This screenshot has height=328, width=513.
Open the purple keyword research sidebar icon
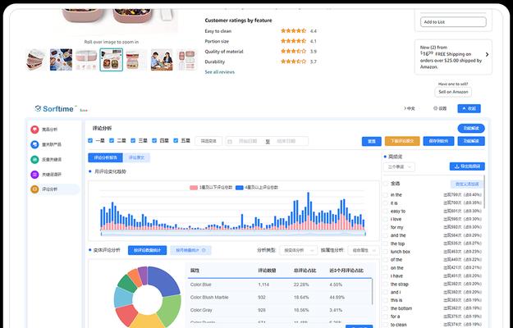point(34,175)
